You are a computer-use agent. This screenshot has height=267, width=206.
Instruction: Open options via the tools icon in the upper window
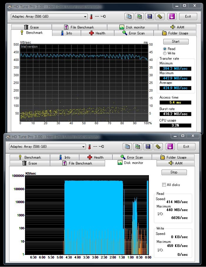160,16
